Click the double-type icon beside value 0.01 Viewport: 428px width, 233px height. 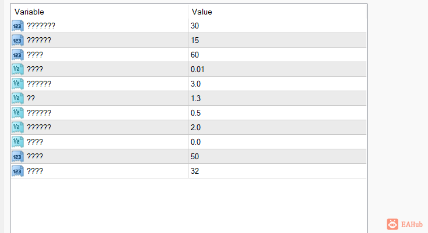point(17,69)
